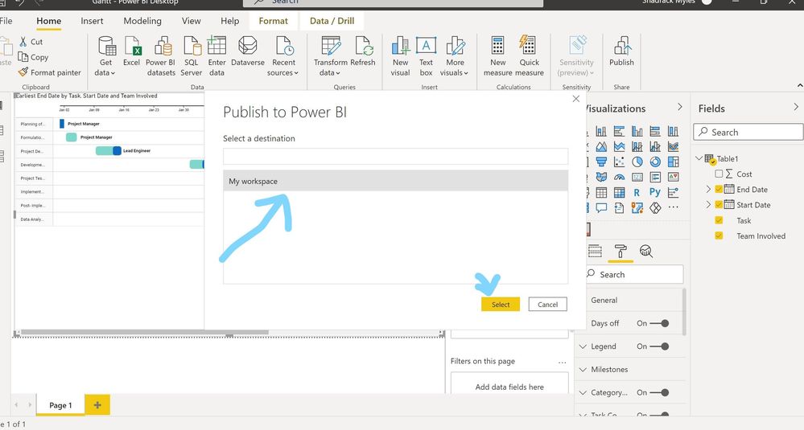Expand the Milestones format section
804x430 pixels.
point(583,370)
